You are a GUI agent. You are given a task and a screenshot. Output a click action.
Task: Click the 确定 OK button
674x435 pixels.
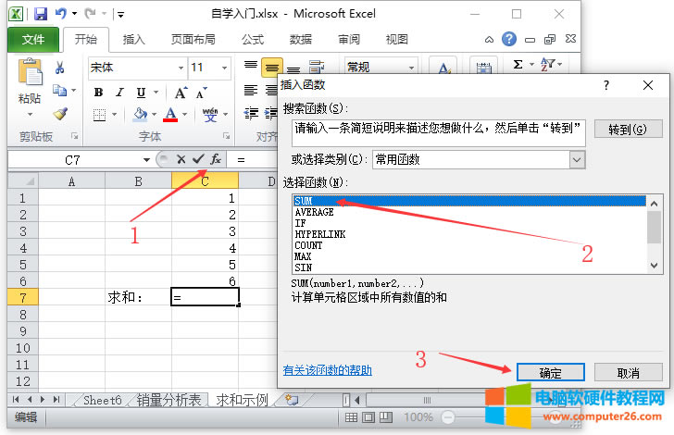(x=551, y=373)
